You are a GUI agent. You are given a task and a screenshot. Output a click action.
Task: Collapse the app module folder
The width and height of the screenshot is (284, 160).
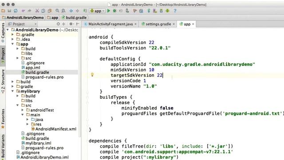coord(12,44)
